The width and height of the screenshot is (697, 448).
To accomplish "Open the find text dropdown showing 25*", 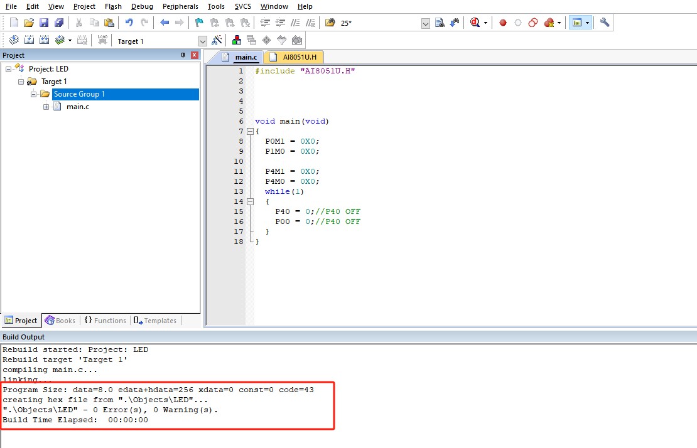I will [x=425, y=23].
